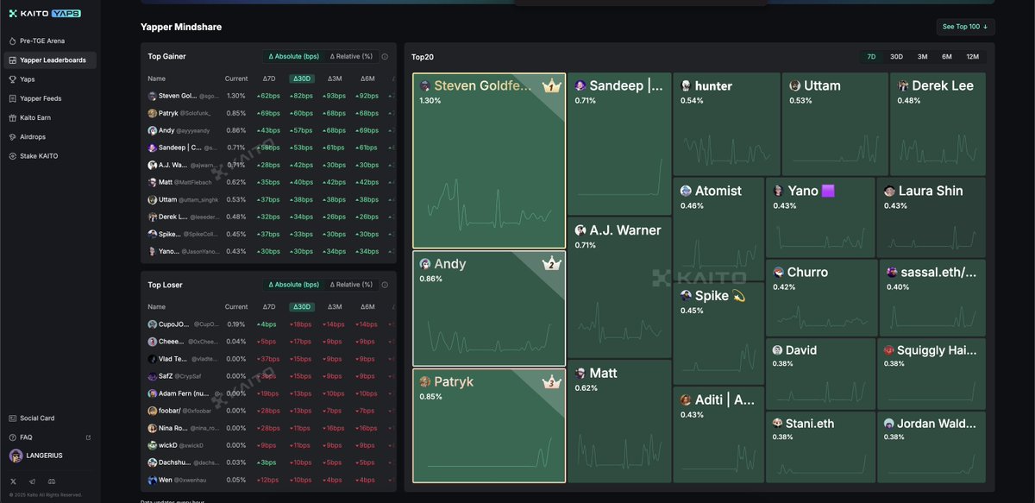The width and height of the screenshot is (1035, 503).
Task: Open Steven Gol... row in Top Gainer
Action: click(x=268, y=96)
